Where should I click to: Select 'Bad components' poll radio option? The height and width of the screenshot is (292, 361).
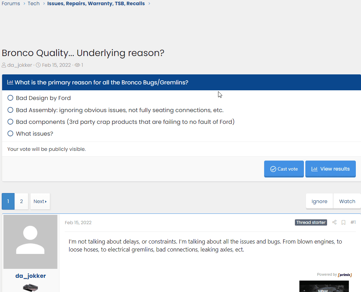click(10, 122)
